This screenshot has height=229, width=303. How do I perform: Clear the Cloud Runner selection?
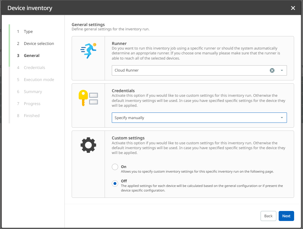[272, 70]
